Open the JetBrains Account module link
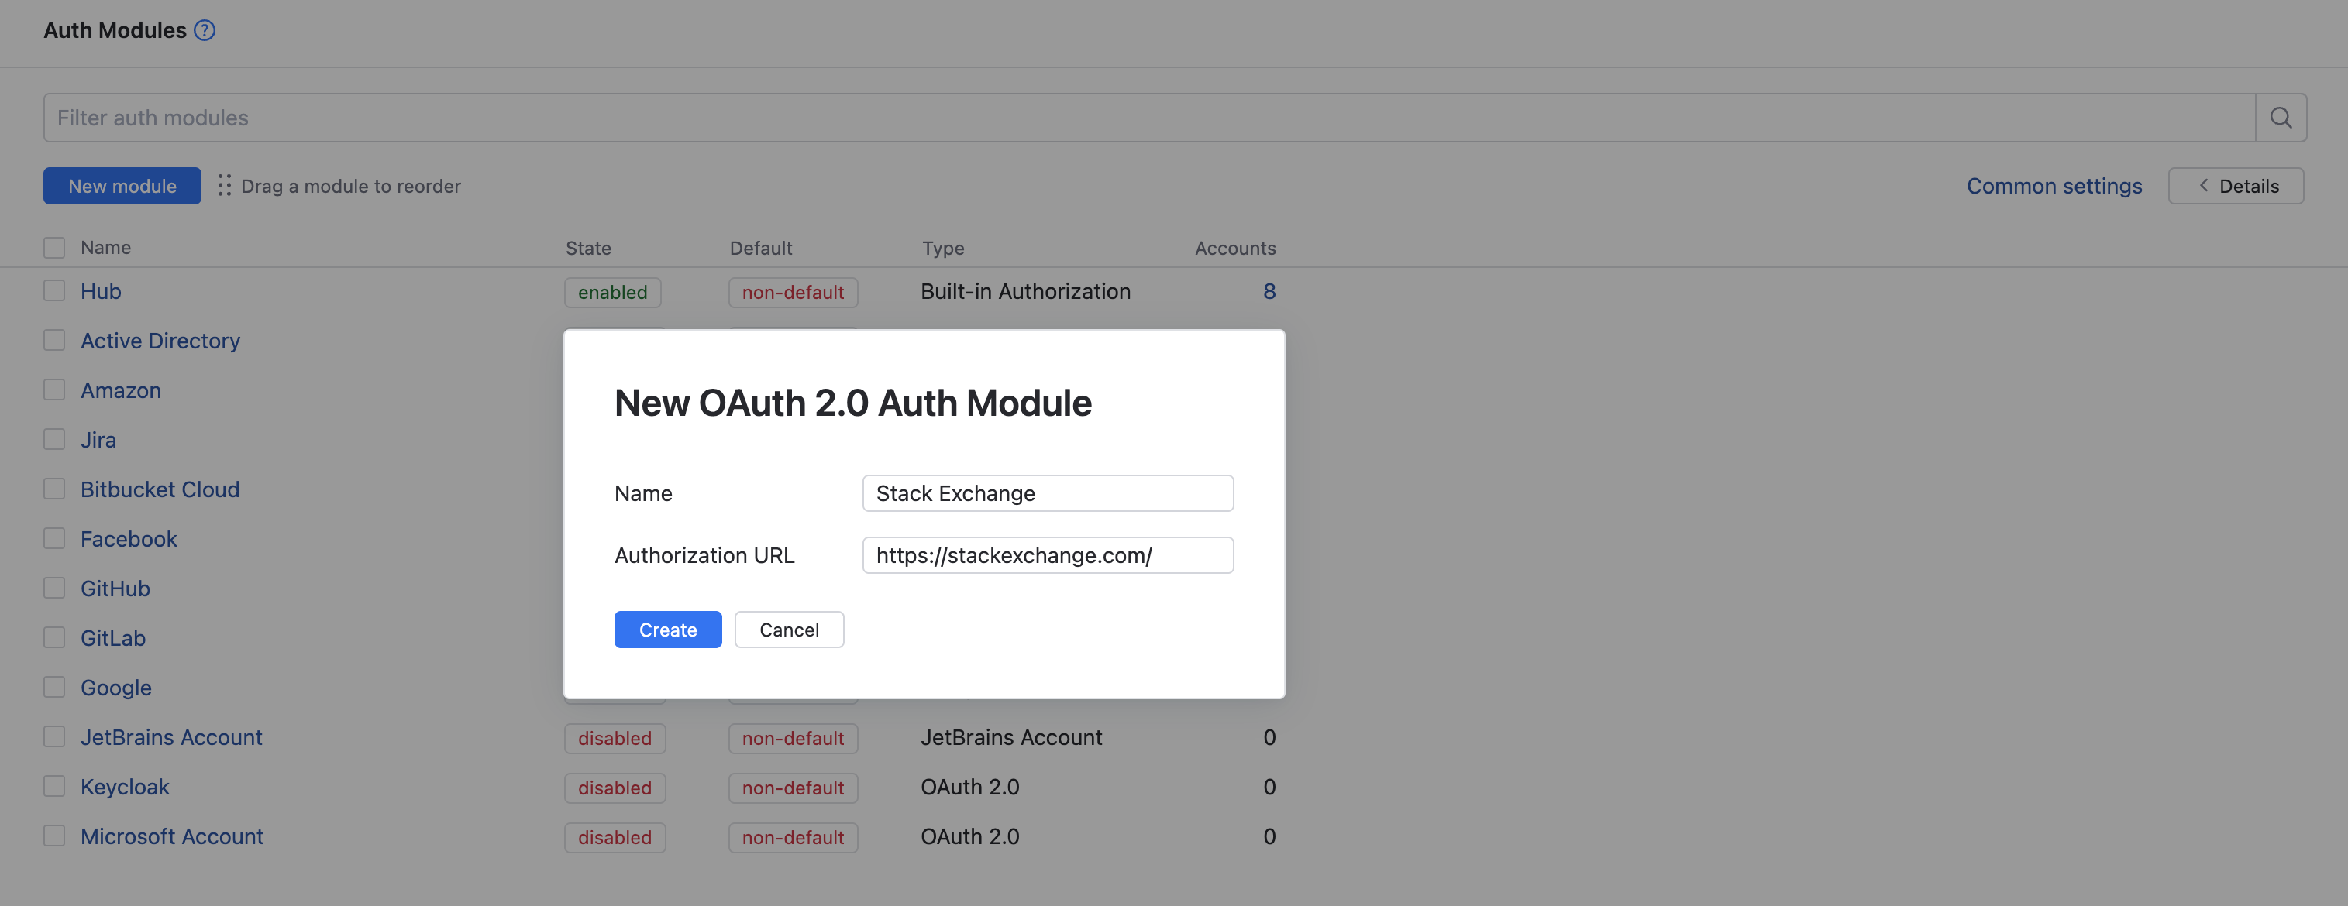 point(171,737)
